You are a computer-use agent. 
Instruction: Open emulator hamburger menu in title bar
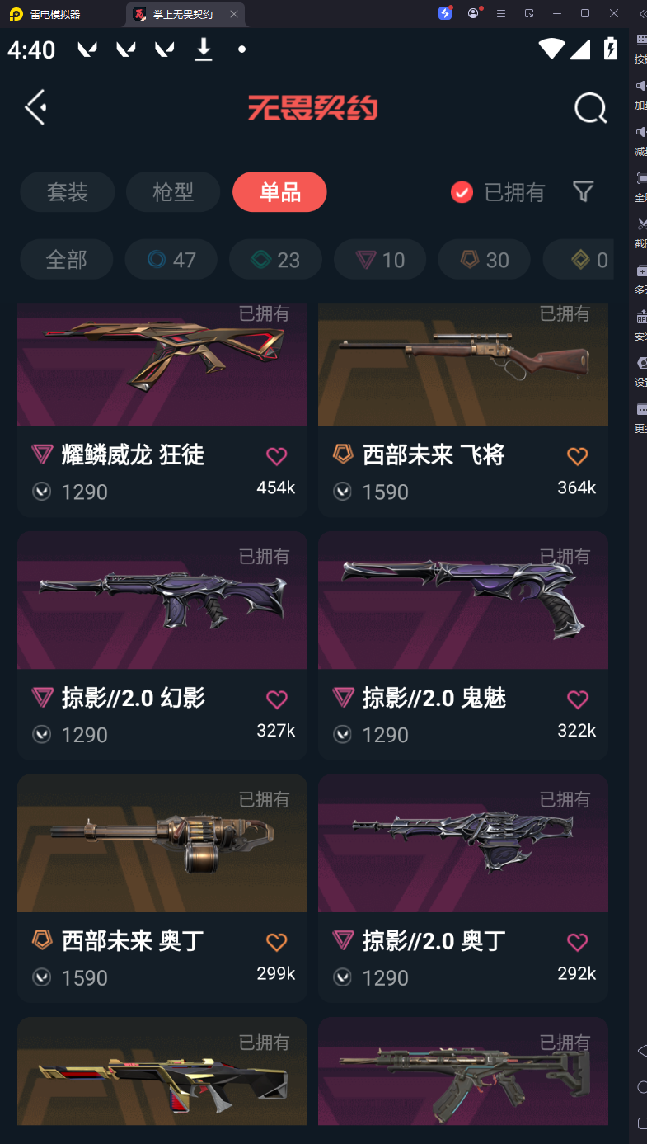click(x=500, y=13)
